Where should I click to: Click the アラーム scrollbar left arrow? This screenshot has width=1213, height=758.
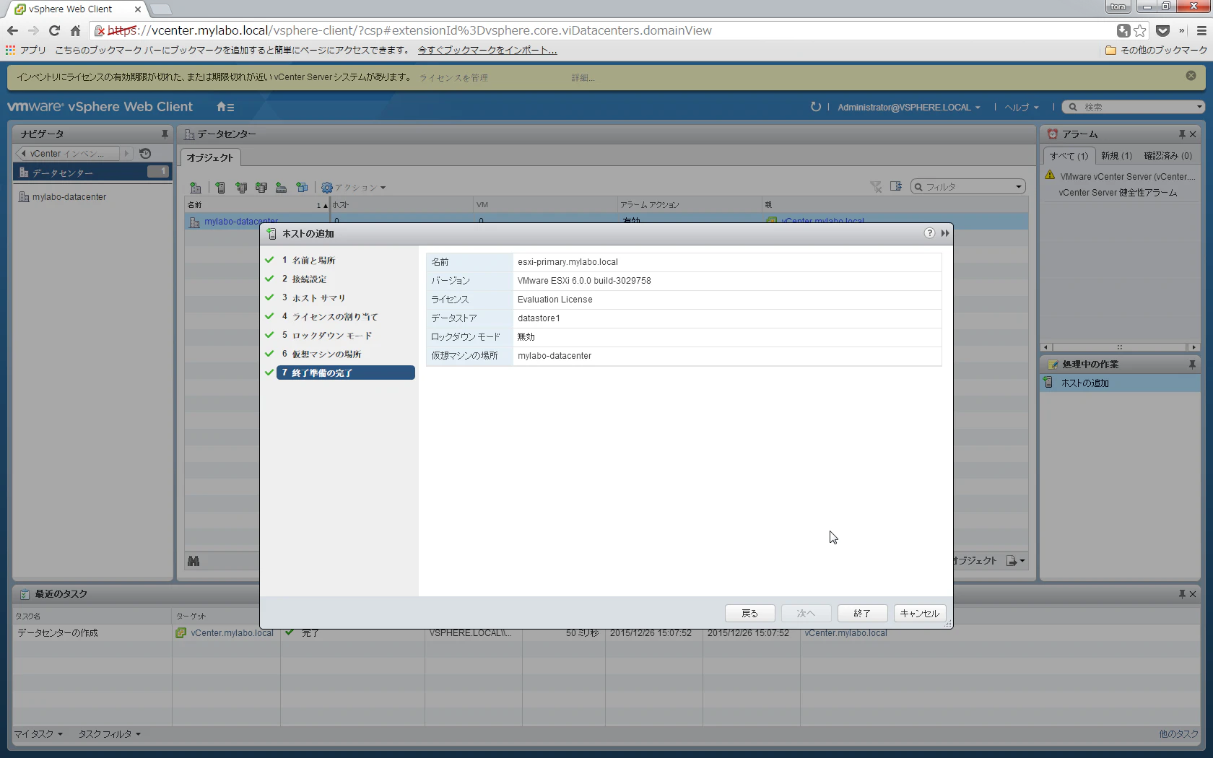(x=1045, y=347)
